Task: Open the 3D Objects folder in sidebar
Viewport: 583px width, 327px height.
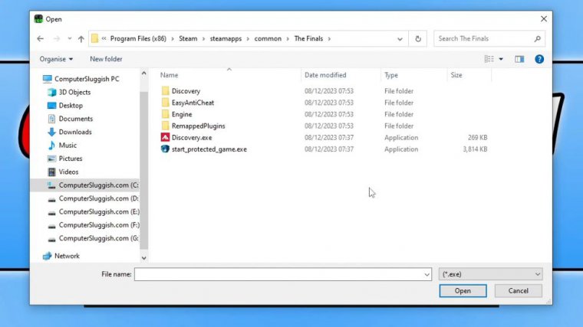Action: tap(75, 92)
